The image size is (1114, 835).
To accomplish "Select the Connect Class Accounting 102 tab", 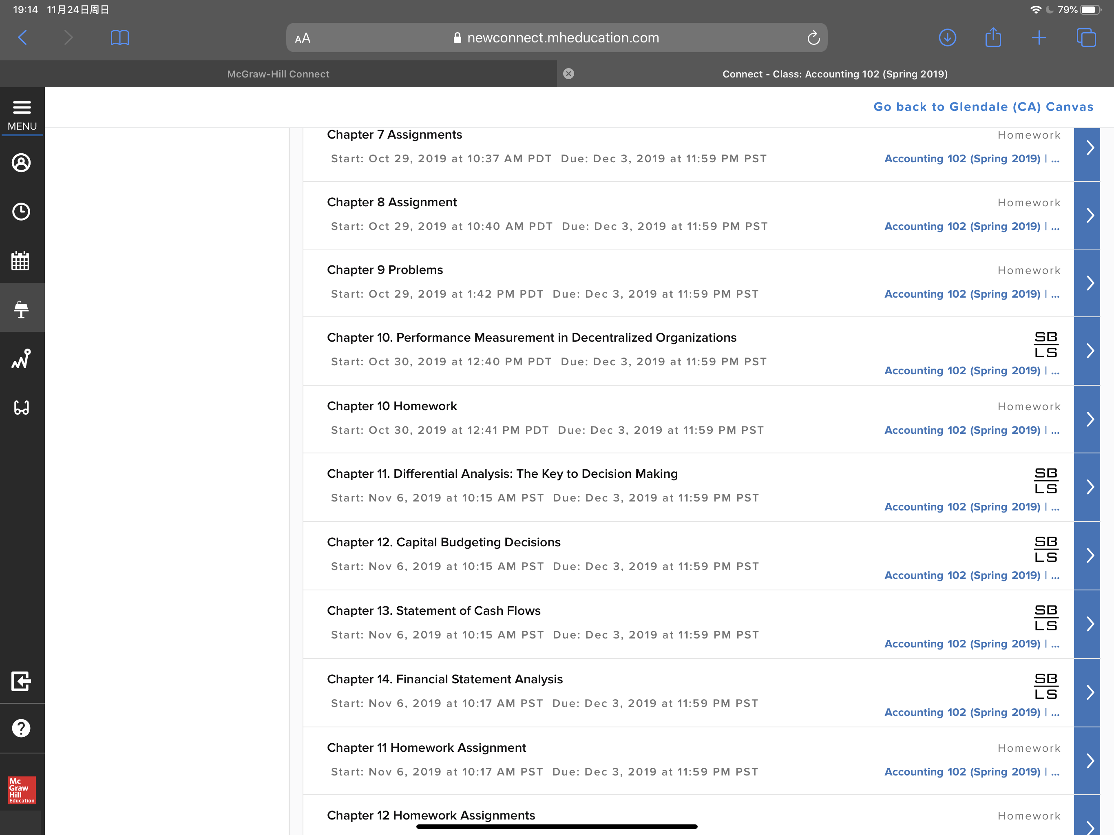I will pos(835,73).
